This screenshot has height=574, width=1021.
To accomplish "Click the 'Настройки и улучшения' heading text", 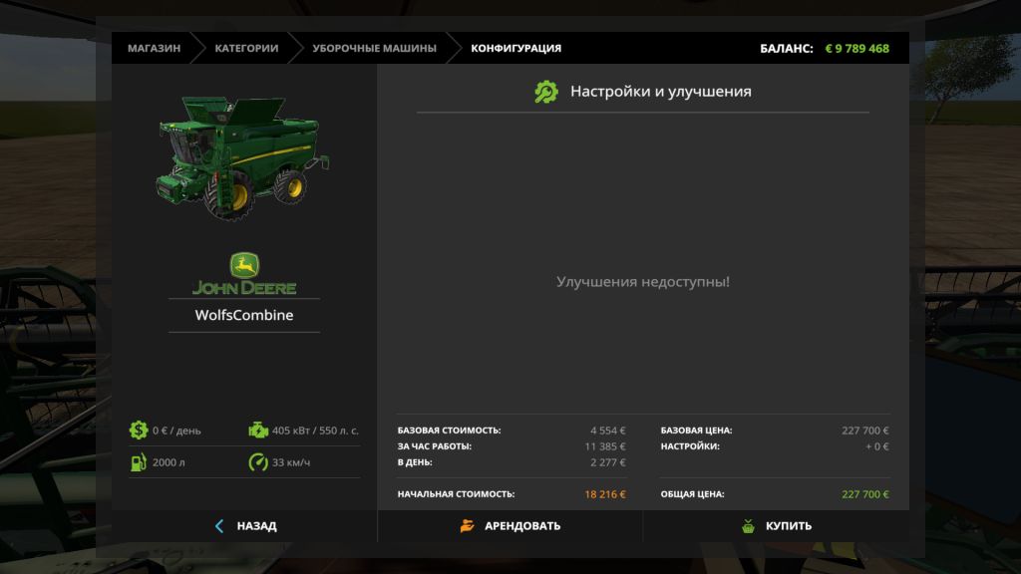I will click(x=660, y=92).
